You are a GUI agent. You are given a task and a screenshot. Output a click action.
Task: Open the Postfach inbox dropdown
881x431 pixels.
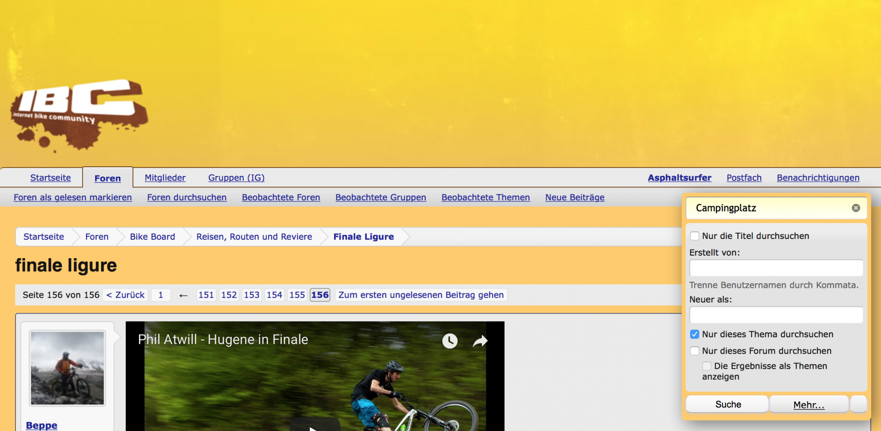click(744, 178)
